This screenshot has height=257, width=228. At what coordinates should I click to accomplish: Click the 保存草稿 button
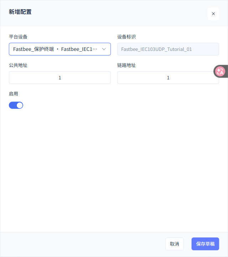tap(205, 244)
